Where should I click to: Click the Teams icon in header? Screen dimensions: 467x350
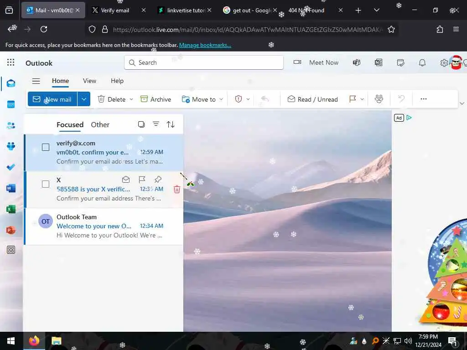pos(357,62)
